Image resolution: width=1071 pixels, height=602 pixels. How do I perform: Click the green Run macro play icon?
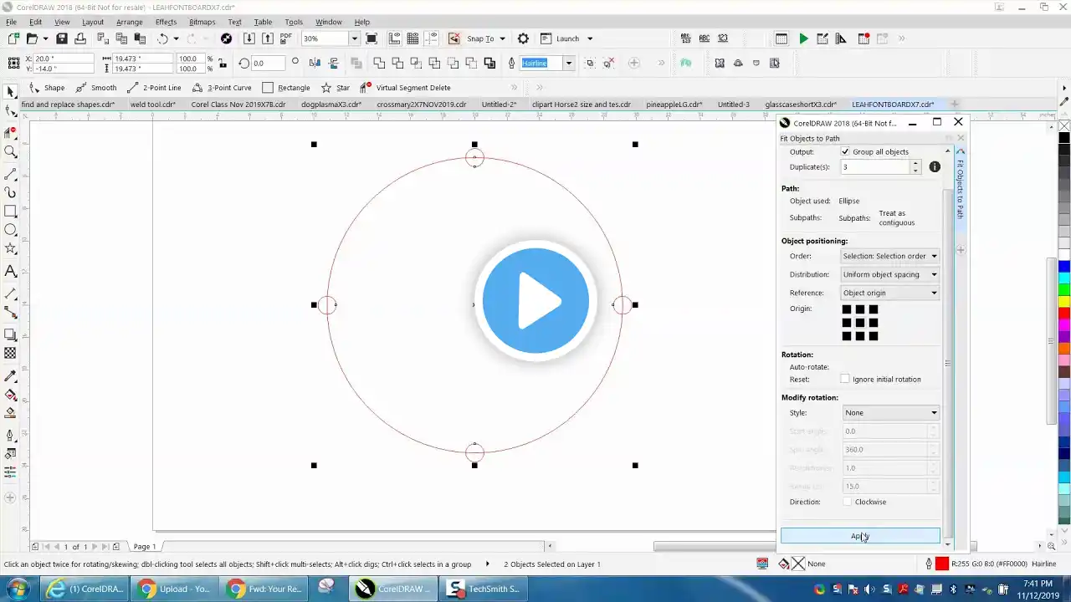(x=803, y=38)
